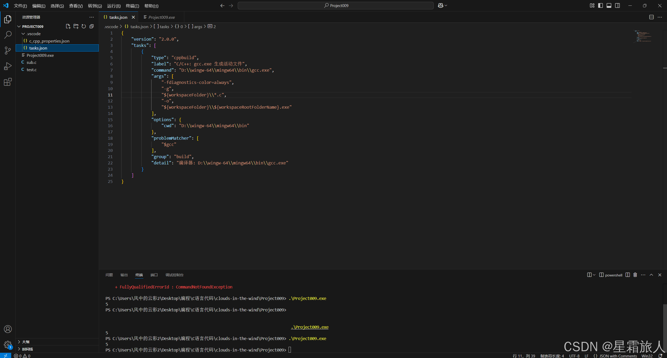
Task: Open the 终端 menu in menu bar
Action: coord(132,6)
